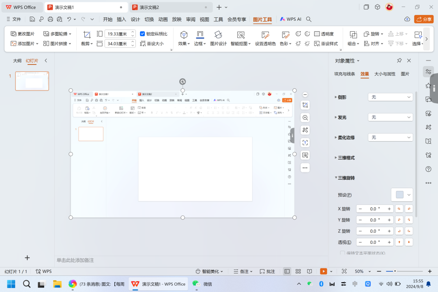
Task: Open the 设计 ribbon tab
Action: (135, 19)
